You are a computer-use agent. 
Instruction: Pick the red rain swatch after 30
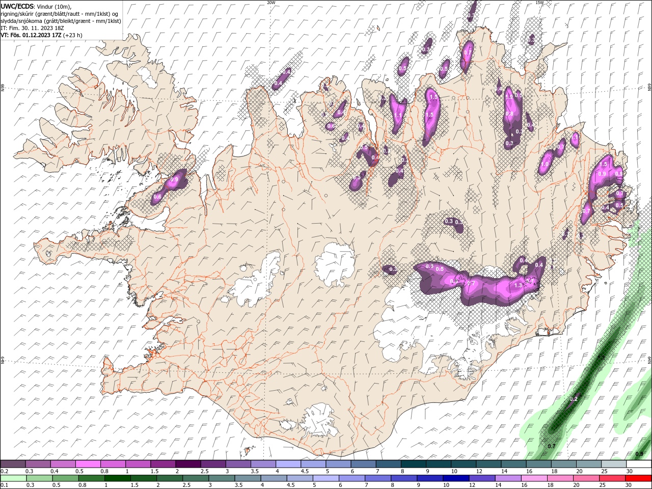point(638,478)
